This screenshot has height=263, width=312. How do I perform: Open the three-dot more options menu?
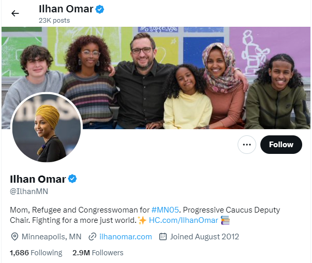pyautogui.click(x=247, y=145)
